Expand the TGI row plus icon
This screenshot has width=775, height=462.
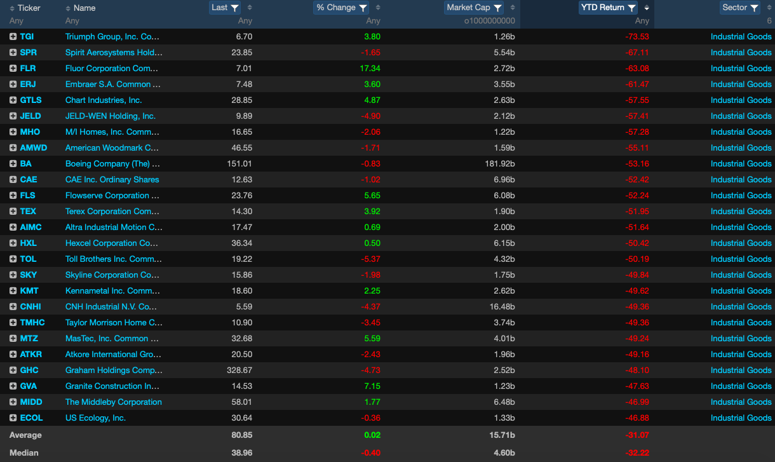tap(13, 37)
